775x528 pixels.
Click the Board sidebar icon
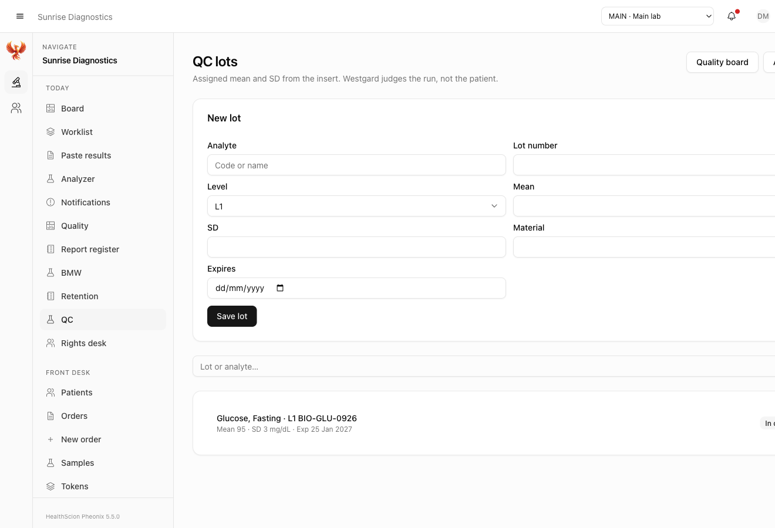(x=50, y=109)
